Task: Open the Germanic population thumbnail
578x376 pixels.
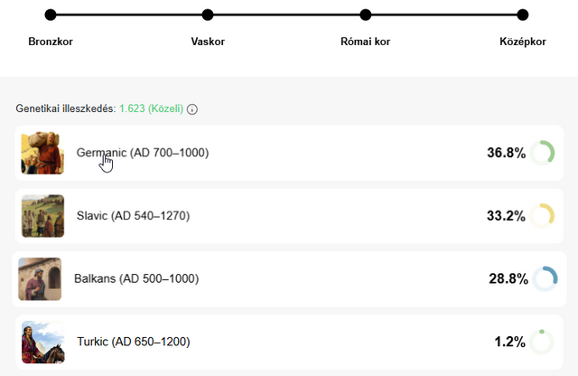Action: (42, 153)
